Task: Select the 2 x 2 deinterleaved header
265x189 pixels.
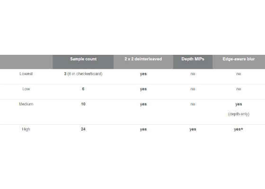Action: (x=143, y=62)
